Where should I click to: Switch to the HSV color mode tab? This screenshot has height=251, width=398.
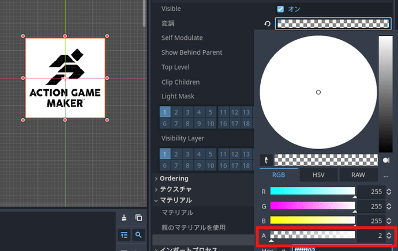coord(318,175)
